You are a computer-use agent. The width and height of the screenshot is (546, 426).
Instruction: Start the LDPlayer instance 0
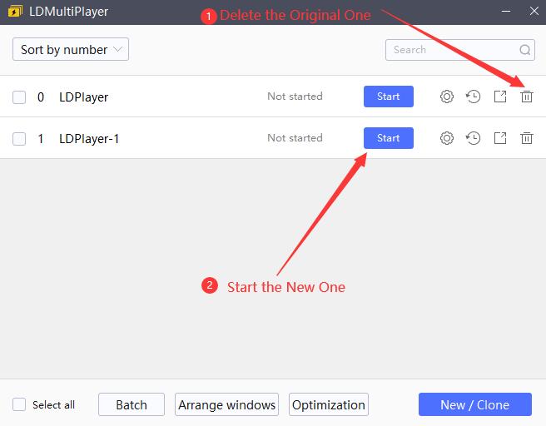[x=389, y=97]
